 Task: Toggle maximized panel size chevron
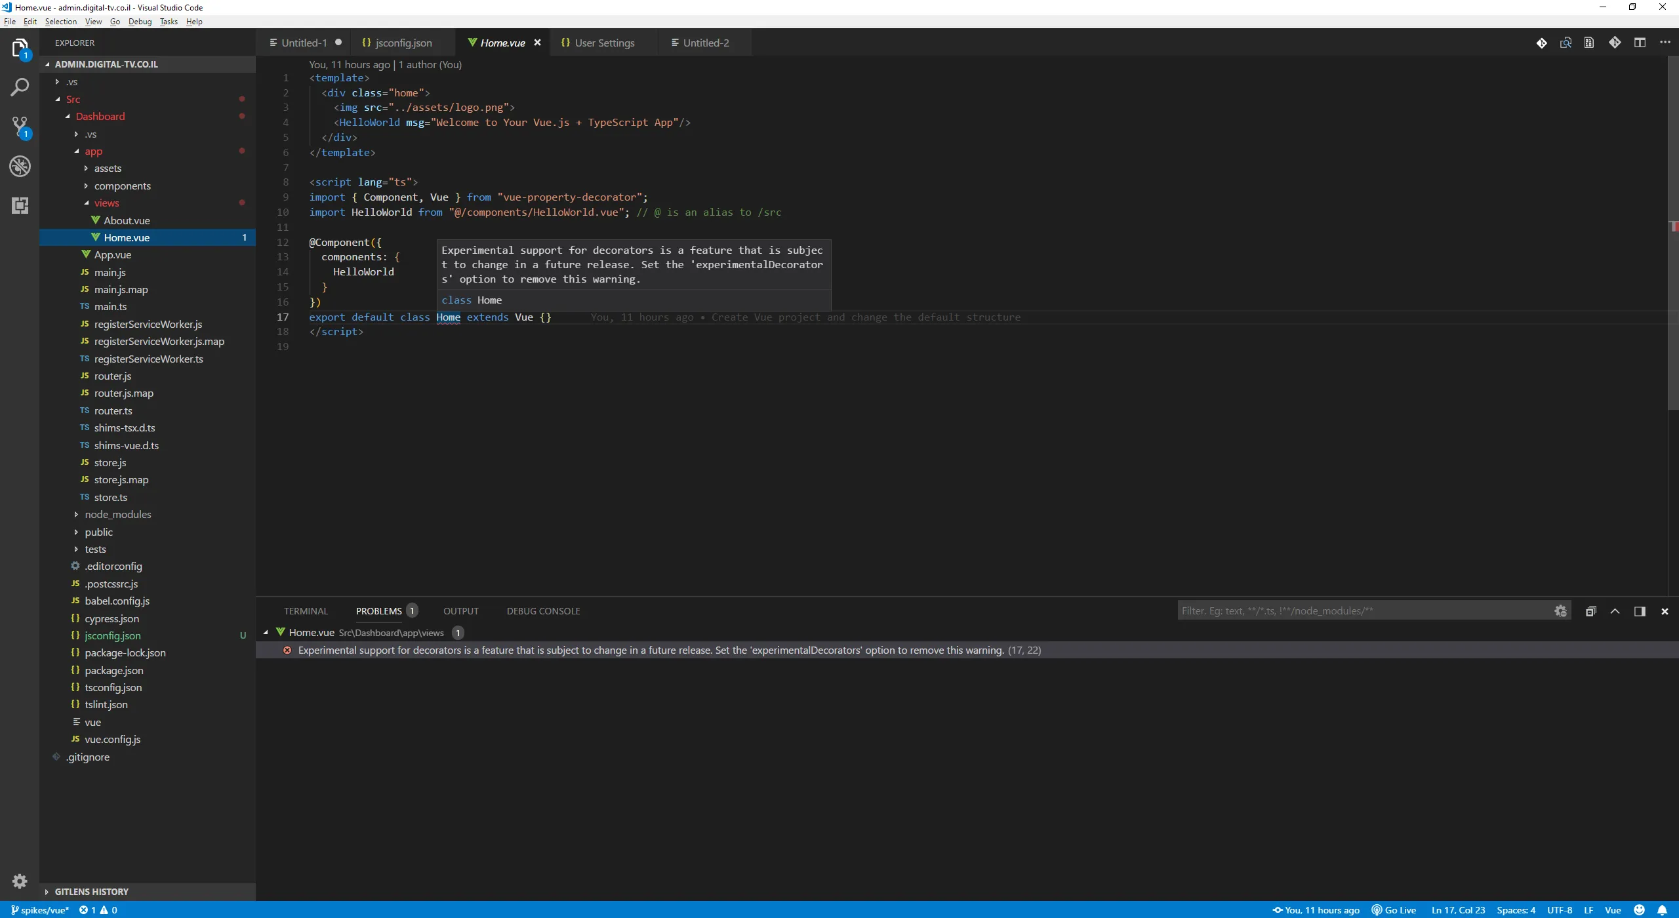point(1615,611)
